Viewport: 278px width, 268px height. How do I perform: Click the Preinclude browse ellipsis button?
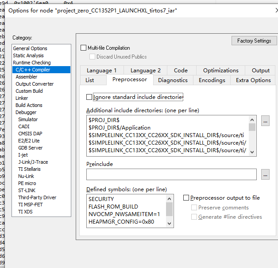tap(265, 174)
